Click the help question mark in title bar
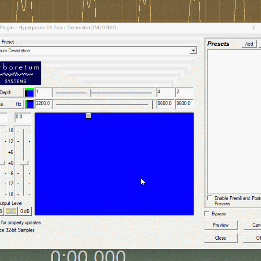The width and height of the screenshot is (261, 261). coord(253,28)
